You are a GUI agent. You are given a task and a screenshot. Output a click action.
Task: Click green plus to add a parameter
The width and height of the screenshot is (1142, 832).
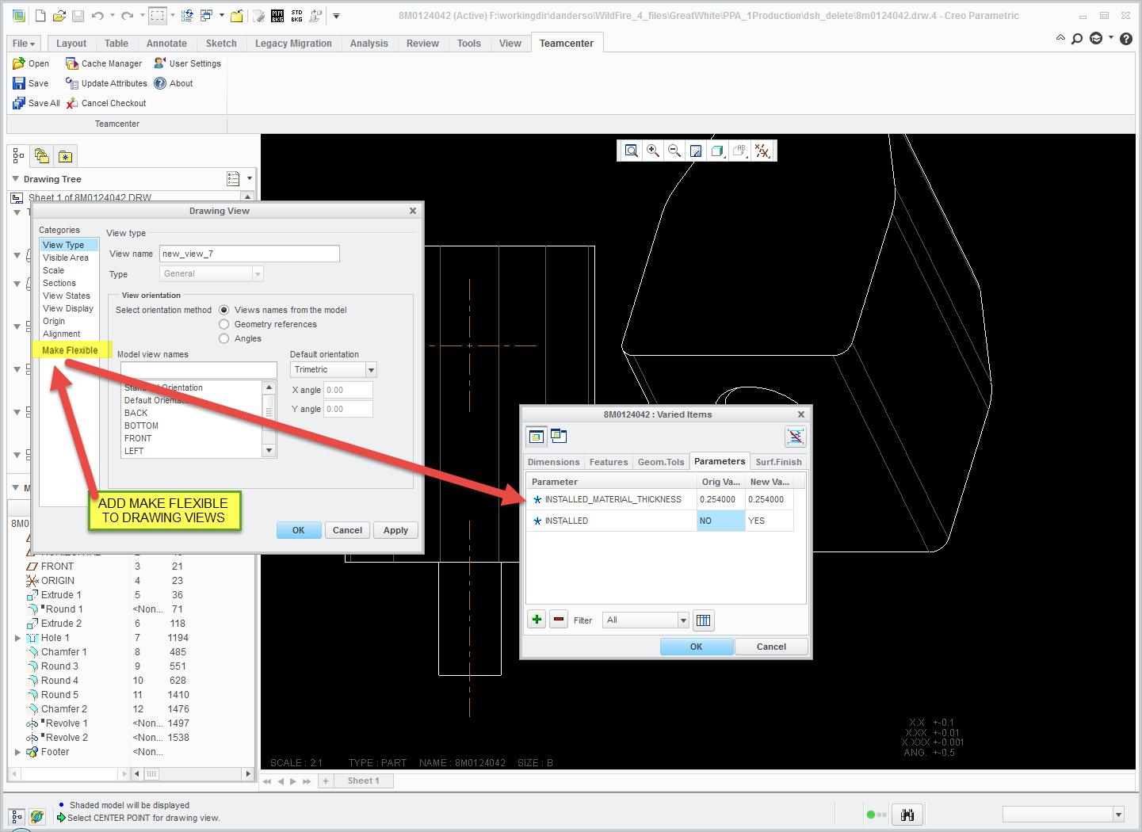[537, 620]
